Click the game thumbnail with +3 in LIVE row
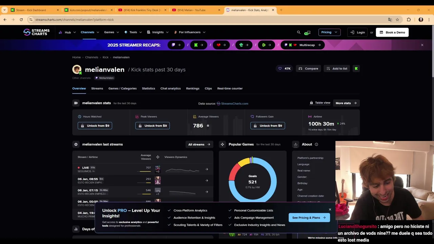Viewport: 434px width, 244px height. click(x=158, y=169)
